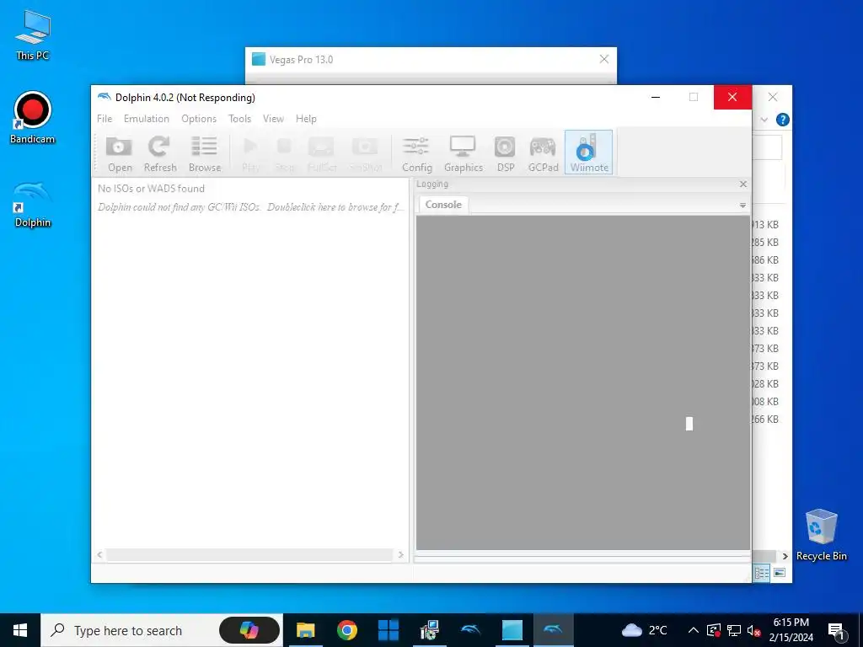Click the 'Type here to search' box
Image resolution: width=863 pixels, height=647 pixels.
(128, 630)
